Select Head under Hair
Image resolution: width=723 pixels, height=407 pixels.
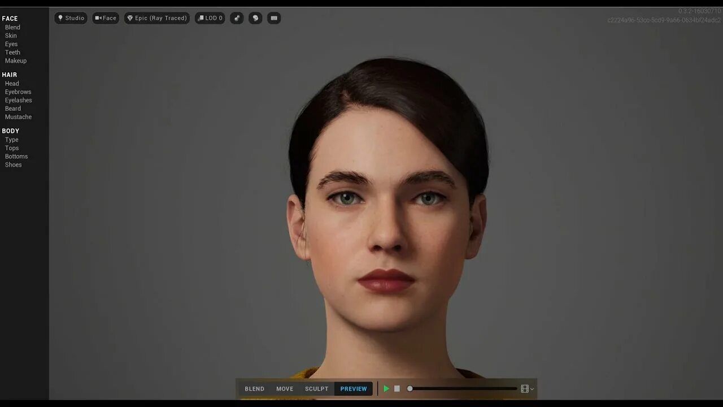(x=12, y=83)
